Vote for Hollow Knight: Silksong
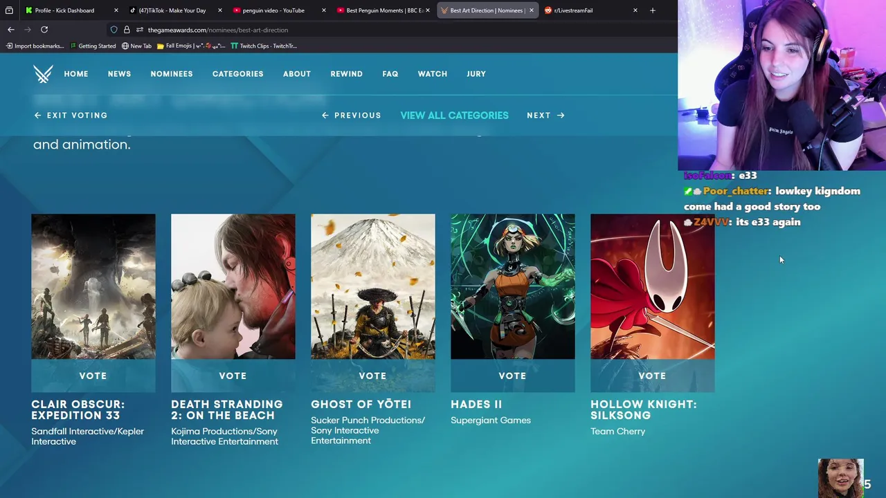This screenshot has width=886, height=498. pyautogui.click(x=652, y=376)
